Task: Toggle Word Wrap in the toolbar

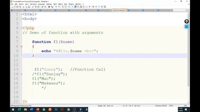Action: (x=69, y=7)
